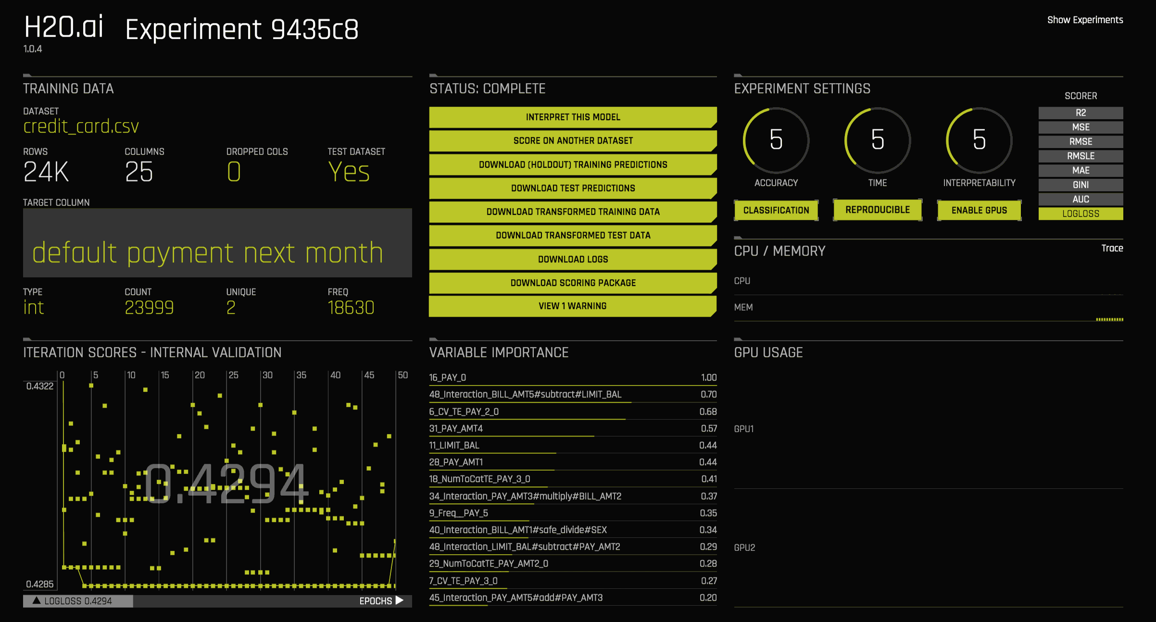Screen dimensions: 1156x622
Task: Click INTERPRET THIS MODEL button
Action: (572, 117)
